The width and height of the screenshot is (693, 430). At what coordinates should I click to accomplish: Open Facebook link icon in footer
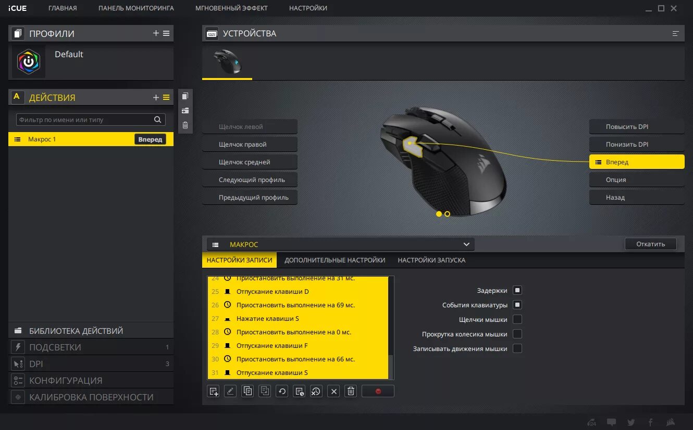coord(650,422)
